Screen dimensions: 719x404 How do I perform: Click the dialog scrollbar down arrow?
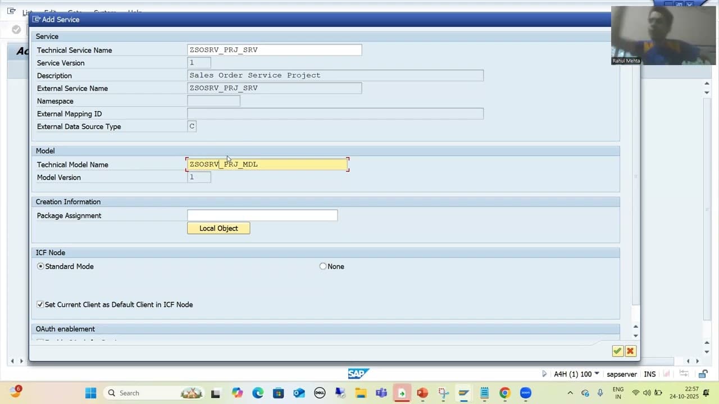(636, 336)
